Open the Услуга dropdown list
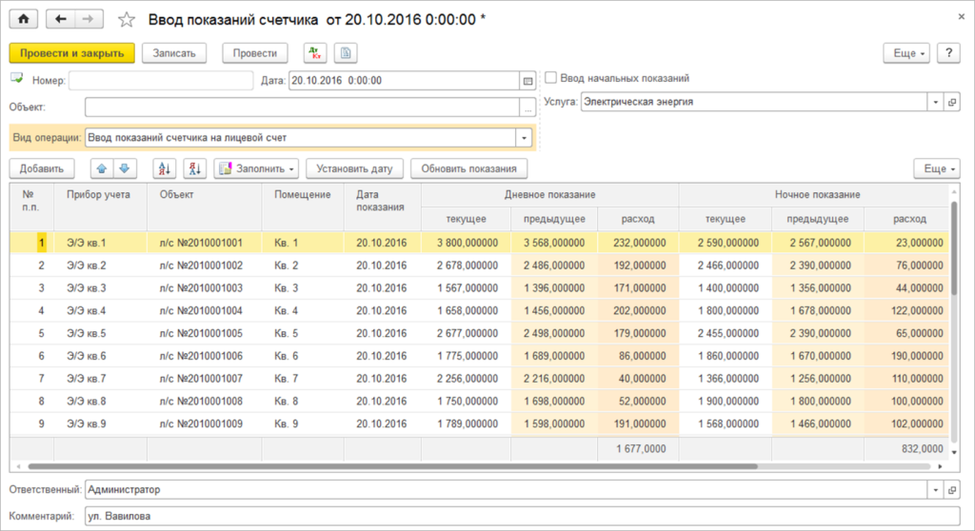Image resolution: width=975 pixels, height=531 pixels. [935, 102]
